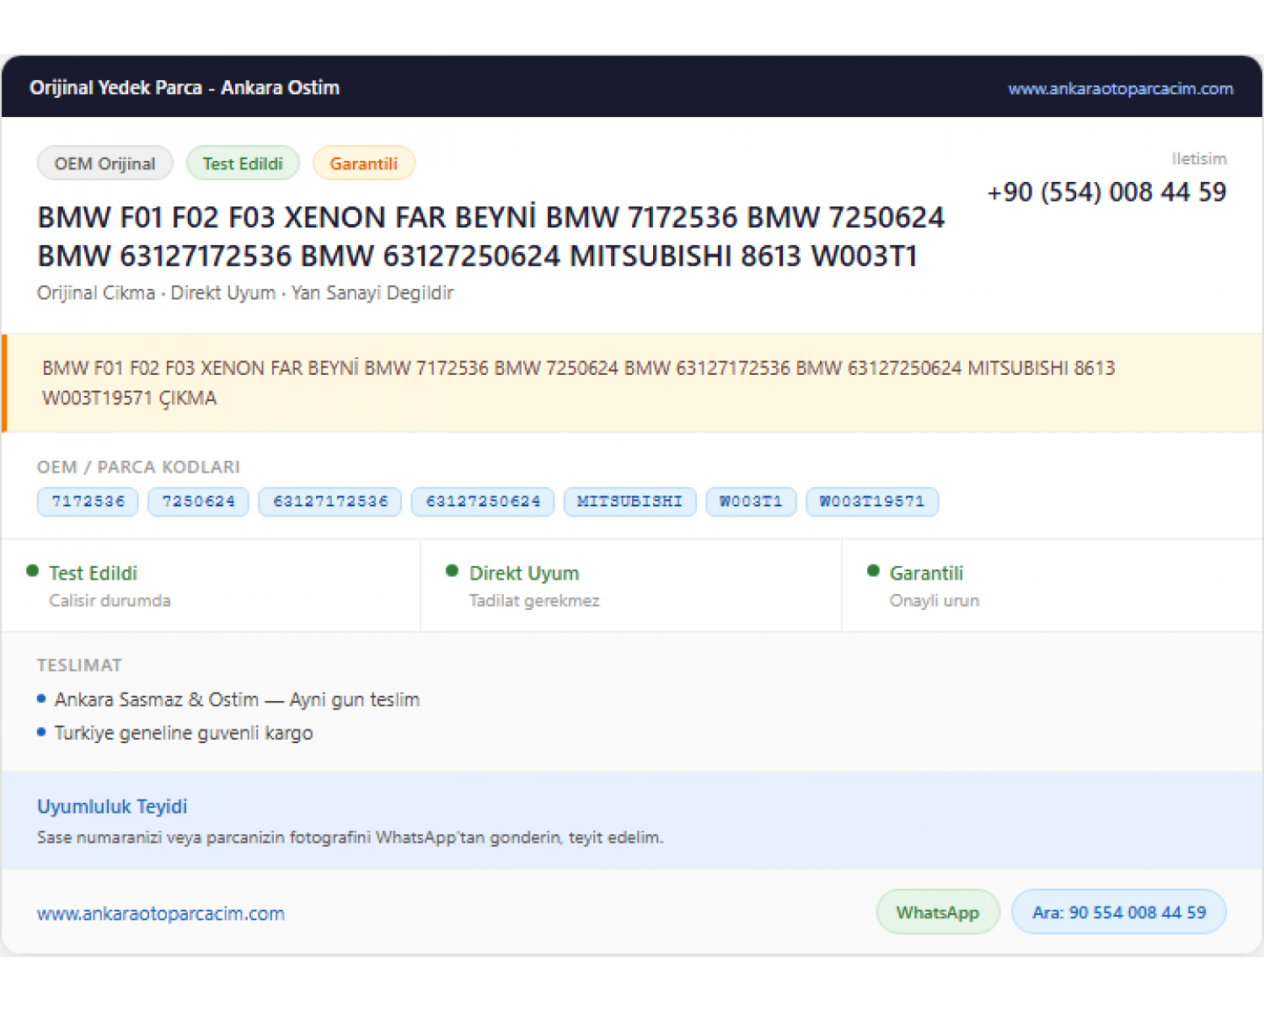Click the Uyumluluk Teyidi heading
The width and height of the screenshot is (1264, 1011).
(x=112, y=806)
